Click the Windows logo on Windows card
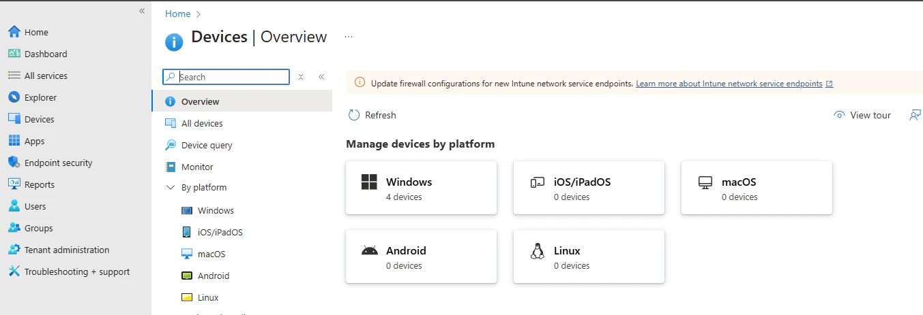 point(369,182)
